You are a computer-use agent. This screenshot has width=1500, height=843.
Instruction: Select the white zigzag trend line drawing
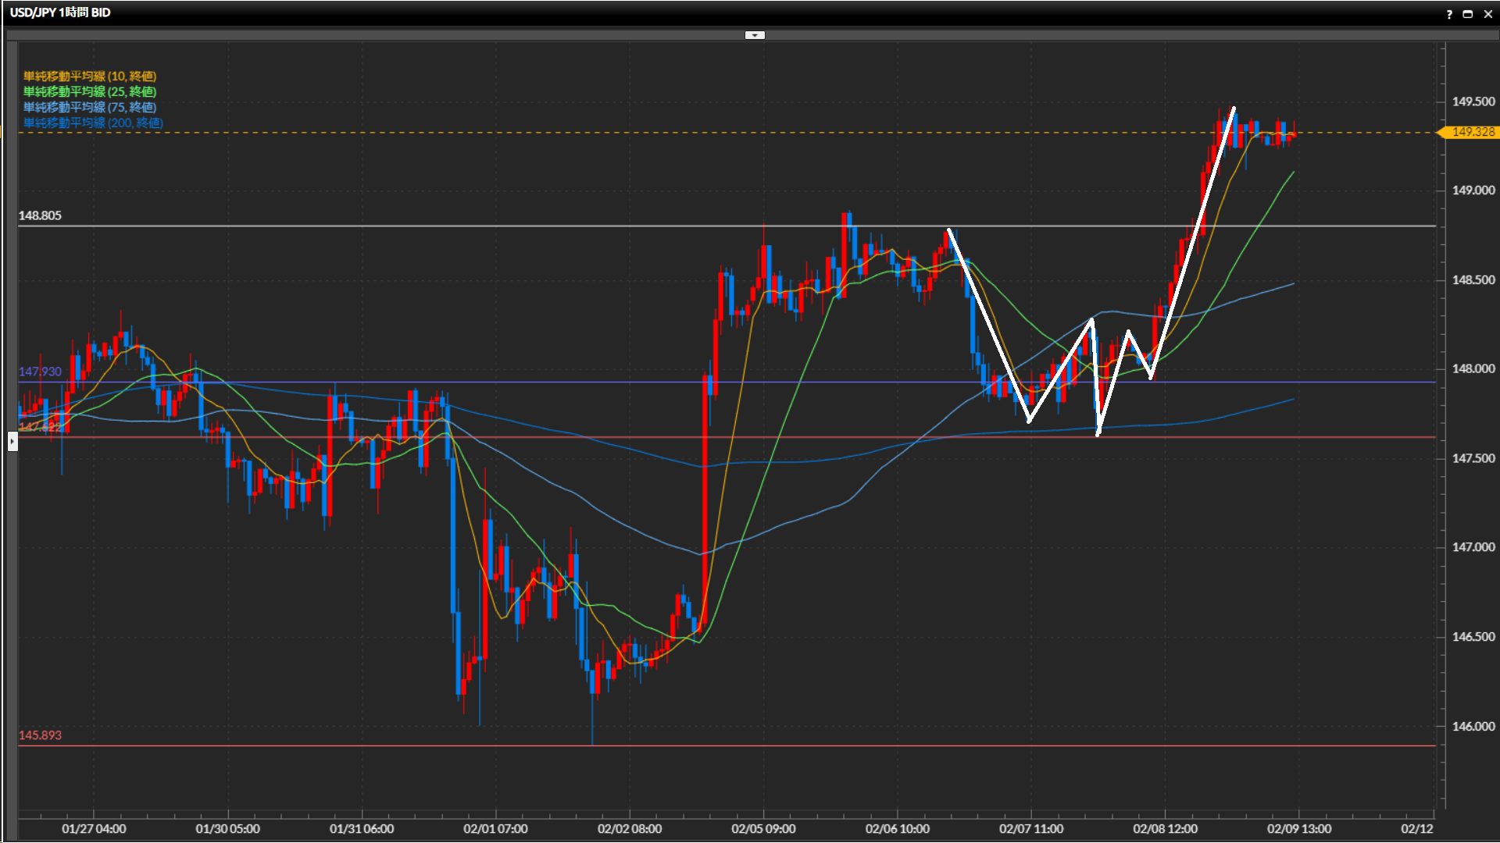pyautogui.click(x=988, y=325)
